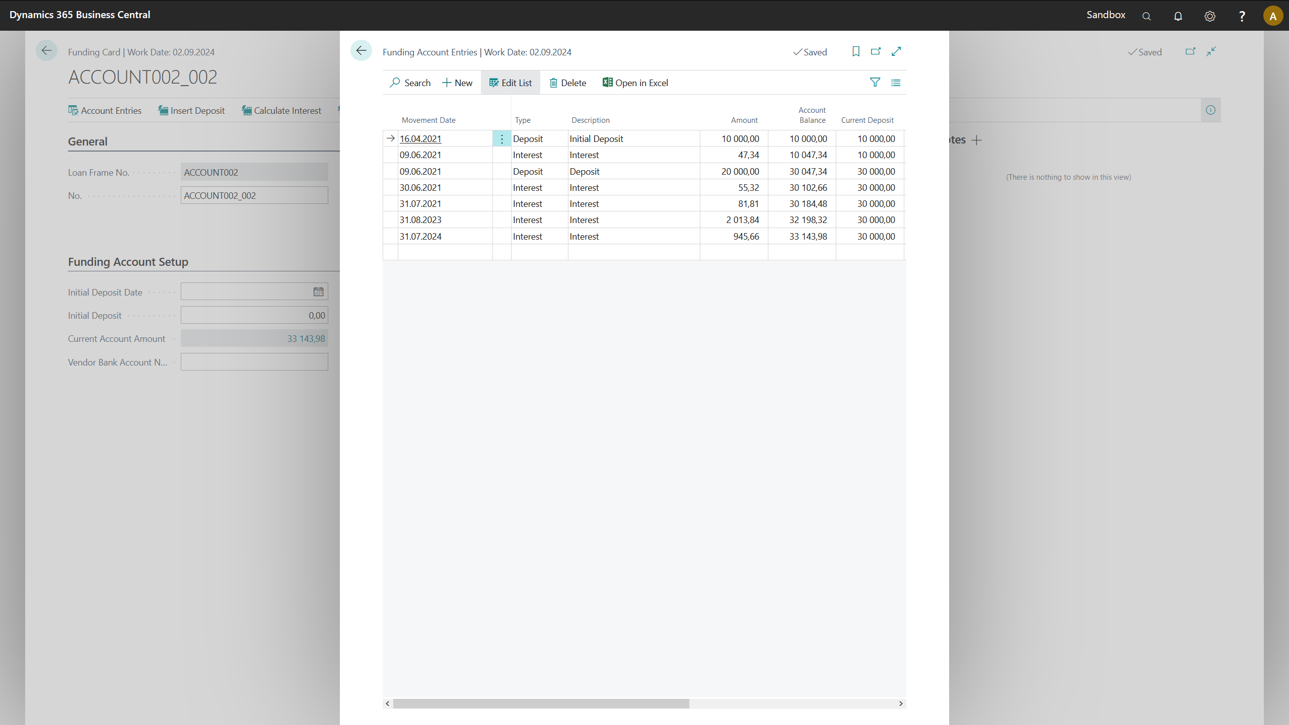Image resolution: width=1289 pixels, height=725 pixels.
Task: Open Current Deposit column header menu
Action: click(867, 120)
